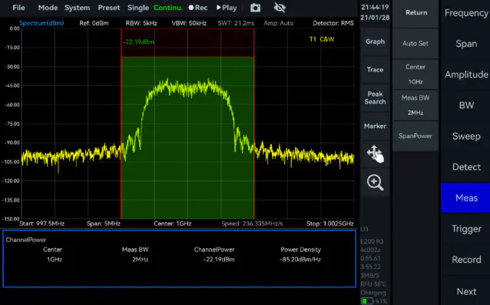The height and width of the screenshot is (305, 490).
Task: Click the Span: 5MHz label
Action: pyautogui.click(x=104, y=224)
